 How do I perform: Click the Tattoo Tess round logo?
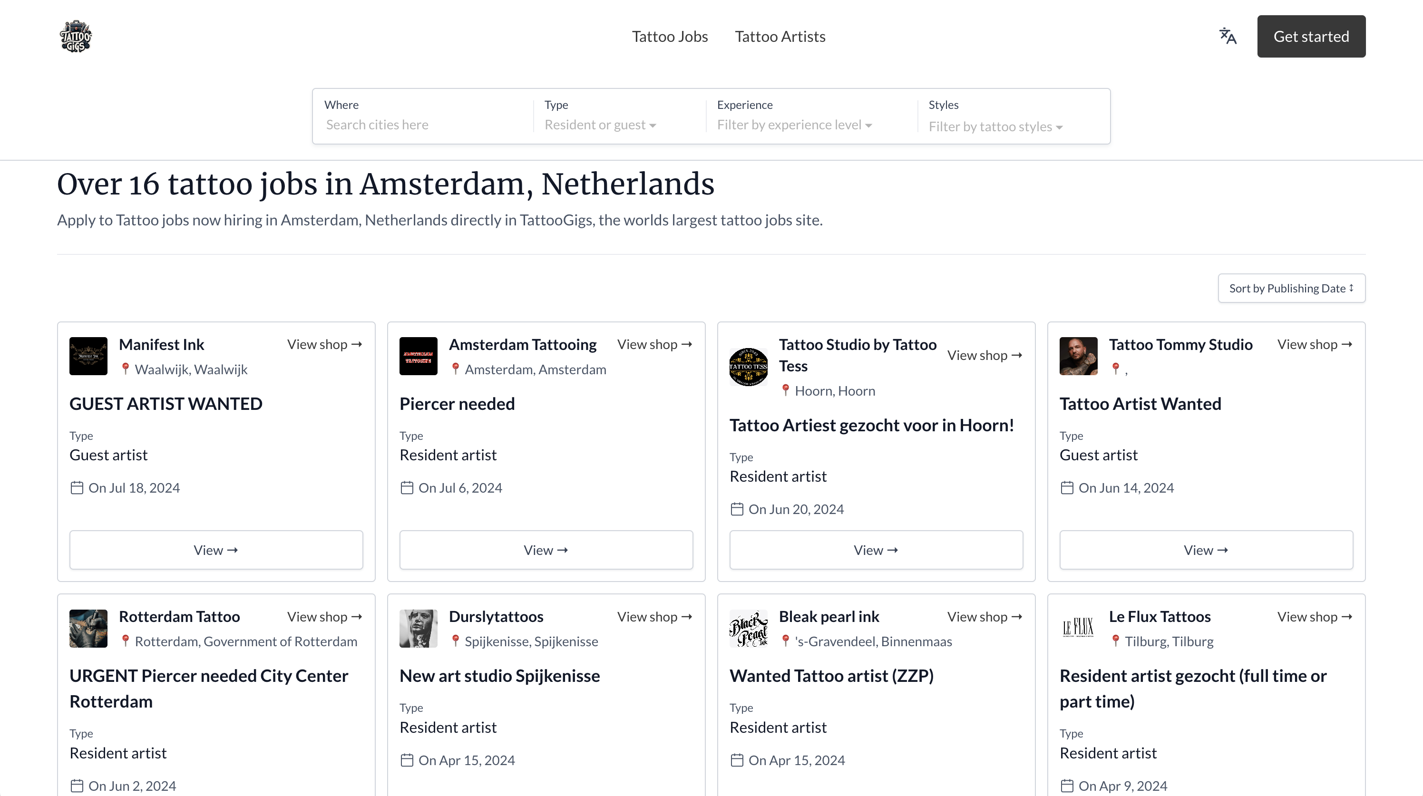click(x=749, y=367)
